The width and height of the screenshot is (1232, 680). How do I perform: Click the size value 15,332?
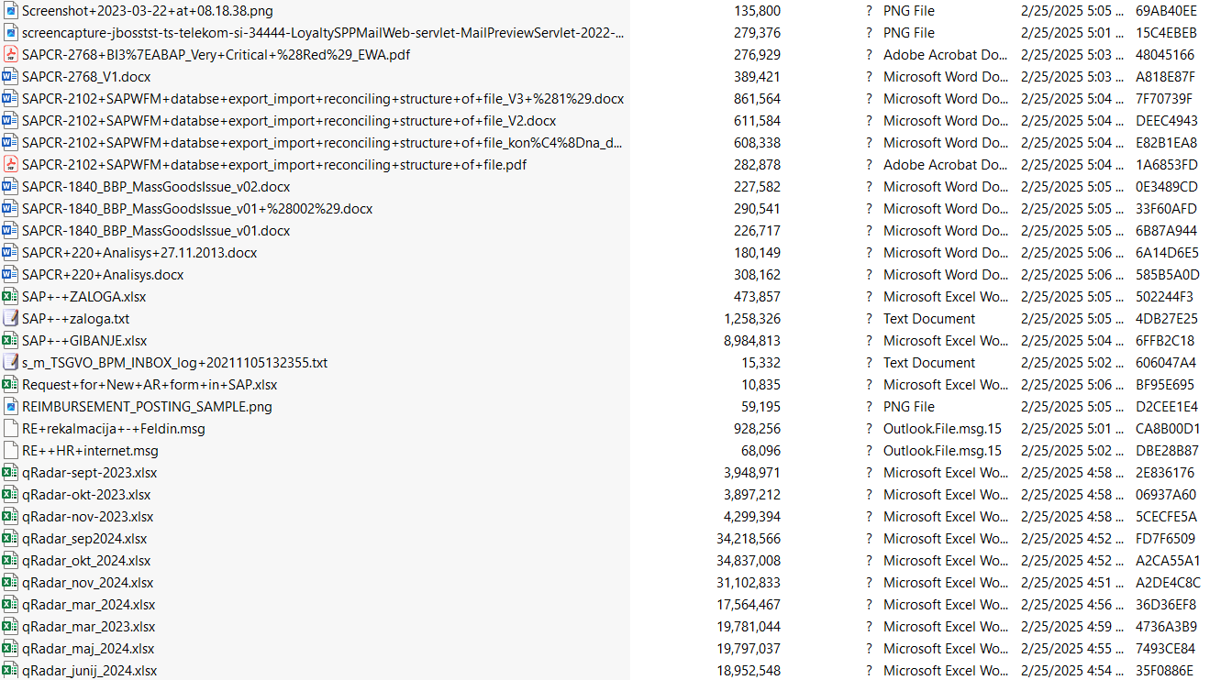761,363
